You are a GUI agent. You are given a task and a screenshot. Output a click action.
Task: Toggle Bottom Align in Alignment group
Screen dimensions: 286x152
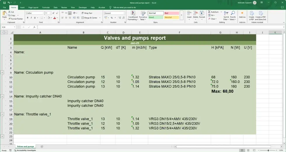[70, 13]
